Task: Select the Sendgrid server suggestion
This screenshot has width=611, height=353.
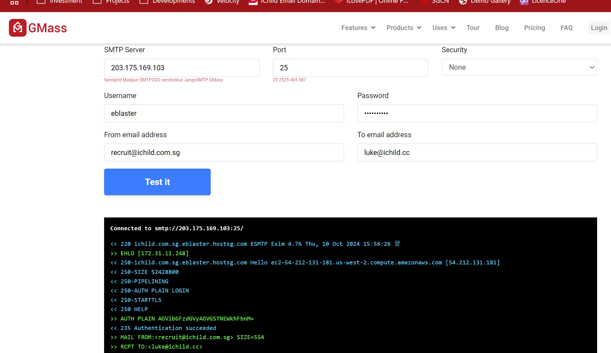Action: (x=113, y=80)
